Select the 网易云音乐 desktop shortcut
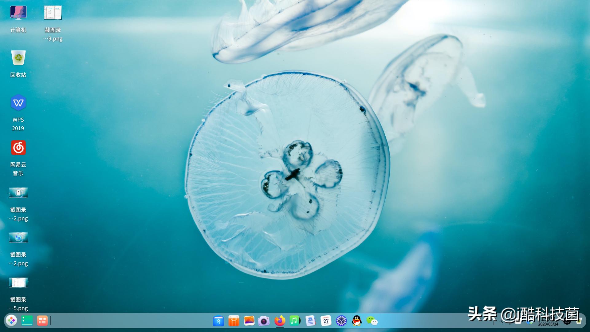The height and width of the screenshot is (332, 590). pos(18,148)
